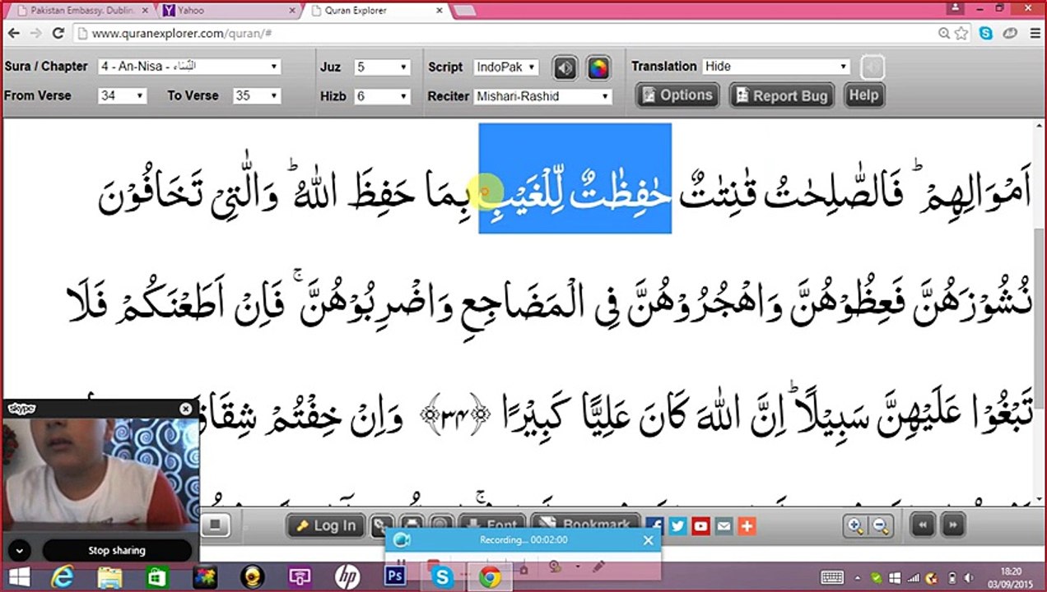The width and height of the screenshot is (1047, 592).
Task: Open Internet Explorer from taskbar
Action: [62, 577]
